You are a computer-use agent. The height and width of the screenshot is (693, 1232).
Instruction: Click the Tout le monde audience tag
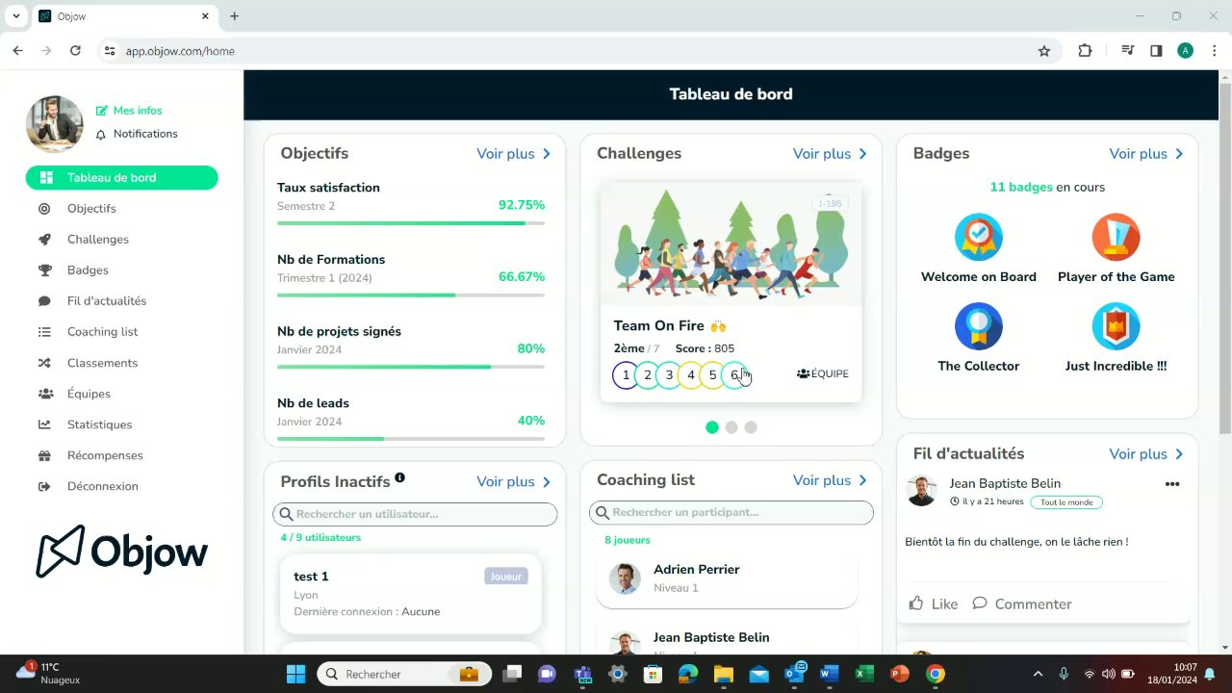tap(1066, 502)
